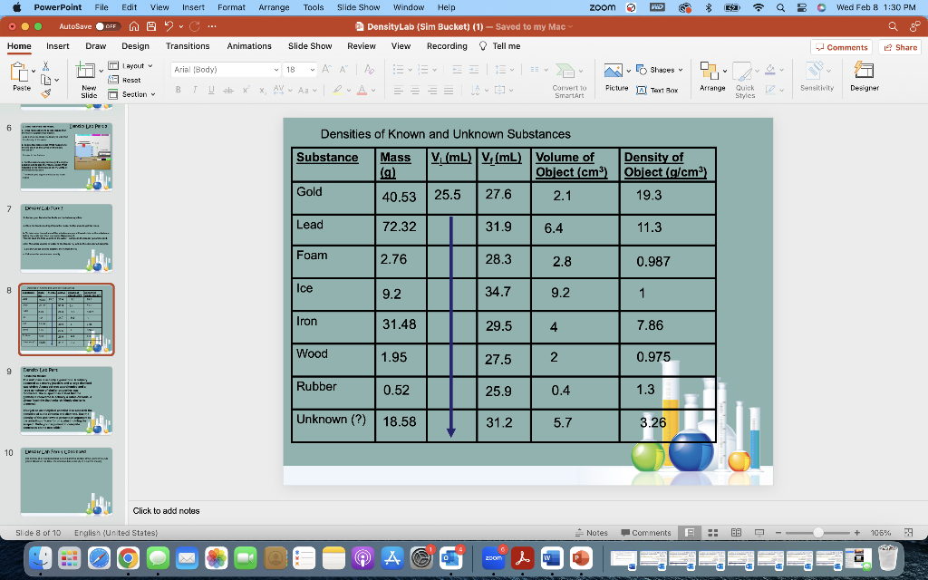The width and height of the screenshot is (928, 580).
Task: Click the Comments button
Action: tap(842, 47)
